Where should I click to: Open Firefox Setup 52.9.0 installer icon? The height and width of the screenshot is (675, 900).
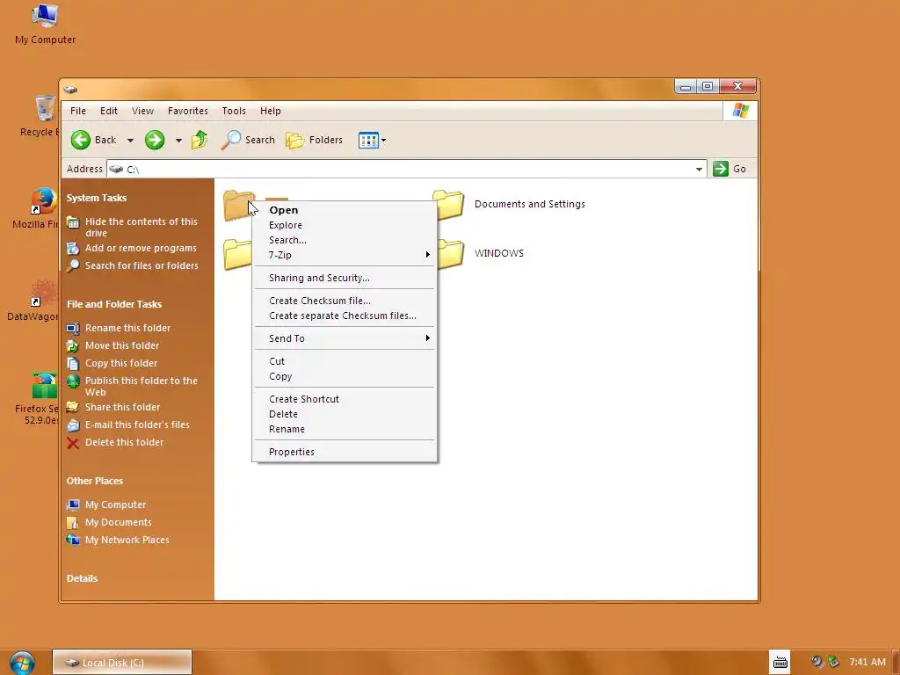[x=44, y=385]
